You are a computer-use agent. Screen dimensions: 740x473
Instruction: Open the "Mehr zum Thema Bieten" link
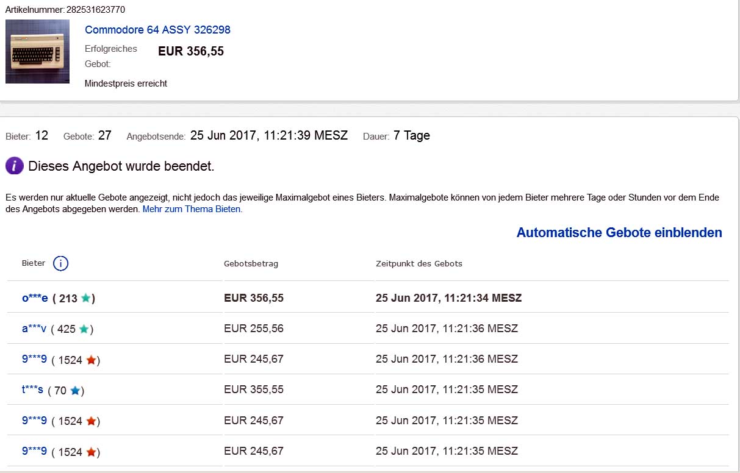click(192, 209)
